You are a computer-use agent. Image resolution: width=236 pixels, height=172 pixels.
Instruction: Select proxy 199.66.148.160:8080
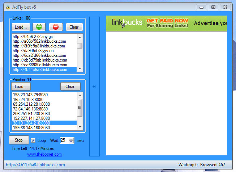(44, 128)
